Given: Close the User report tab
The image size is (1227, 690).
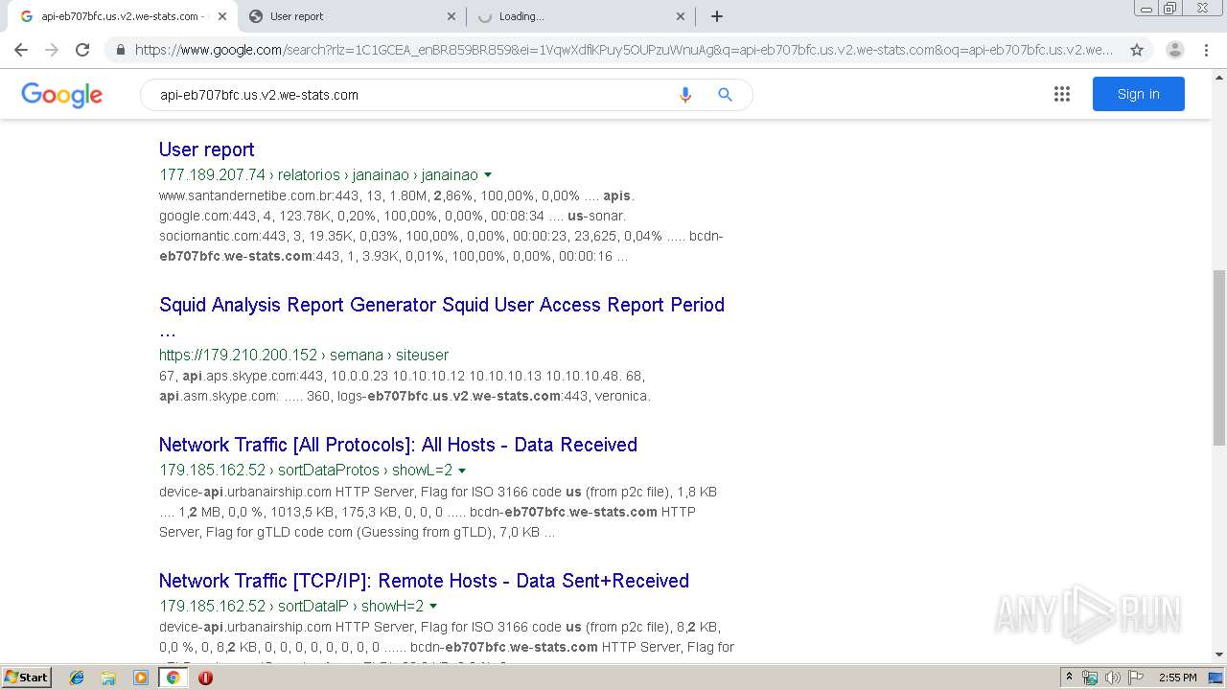Looking at the screenshot, I should [451, 16].
